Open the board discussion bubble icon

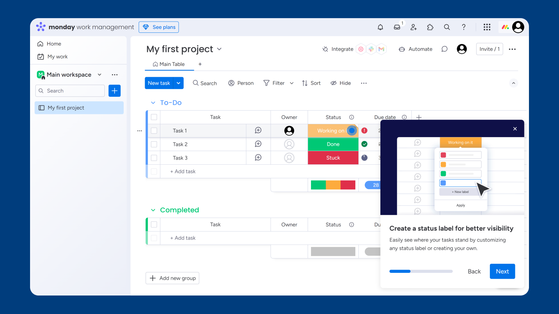[444, 49]
